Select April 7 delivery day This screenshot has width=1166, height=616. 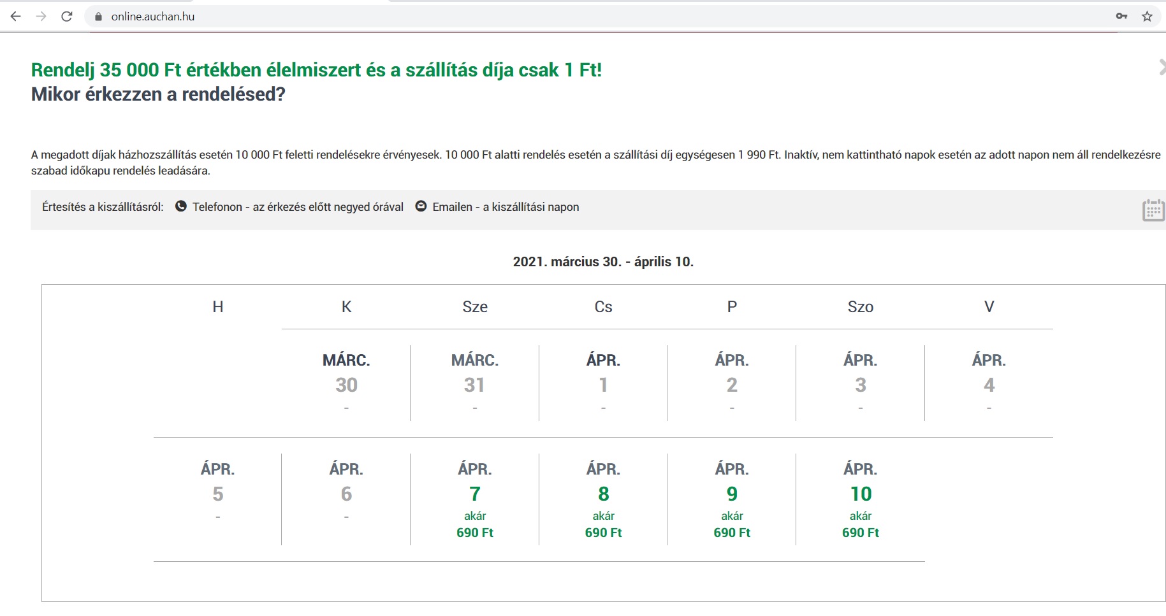point(475,500)
